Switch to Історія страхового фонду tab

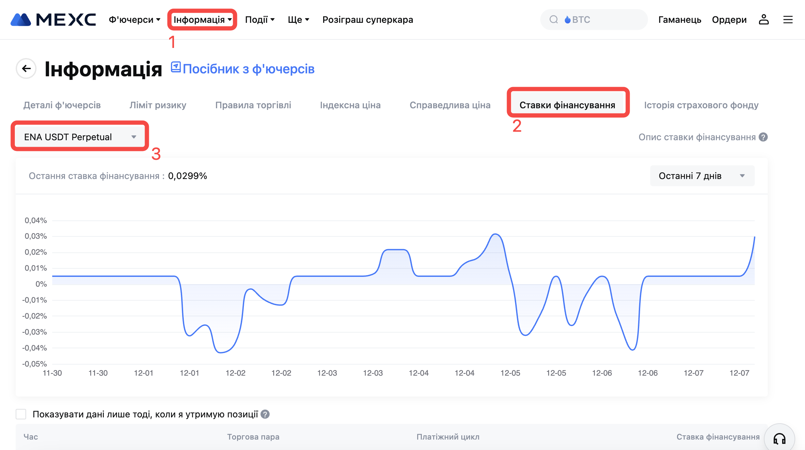pos(701,105)
